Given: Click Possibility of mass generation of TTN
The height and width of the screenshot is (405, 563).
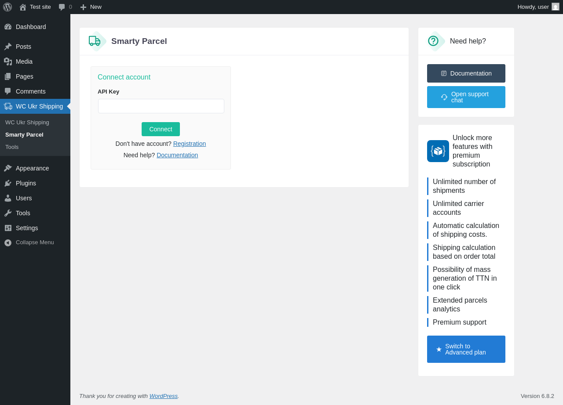Looking at the screenshot, I should [465, 278].
